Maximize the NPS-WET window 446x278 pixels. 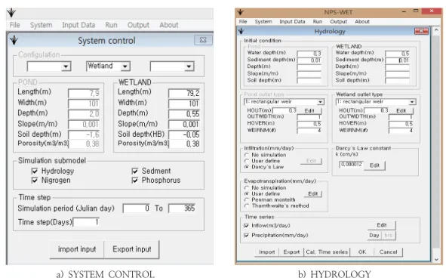pyautogui.click(x=416, y=11)
